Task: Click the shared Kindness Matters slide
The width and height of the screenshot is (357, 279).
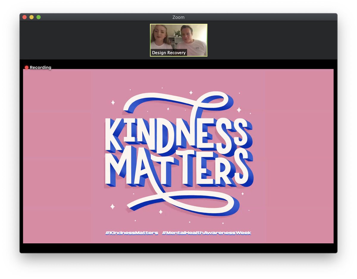Action: (x=178, y=156)
